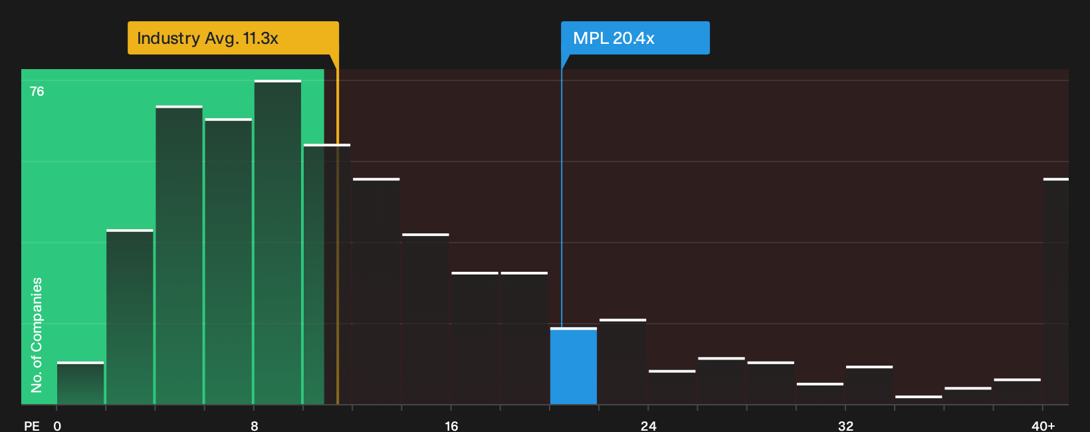Image resolution: width=1090 pixels, height=432 pixels.
Task: Click the Industry Avg. 11.3x label
Action: coord(233,38)
